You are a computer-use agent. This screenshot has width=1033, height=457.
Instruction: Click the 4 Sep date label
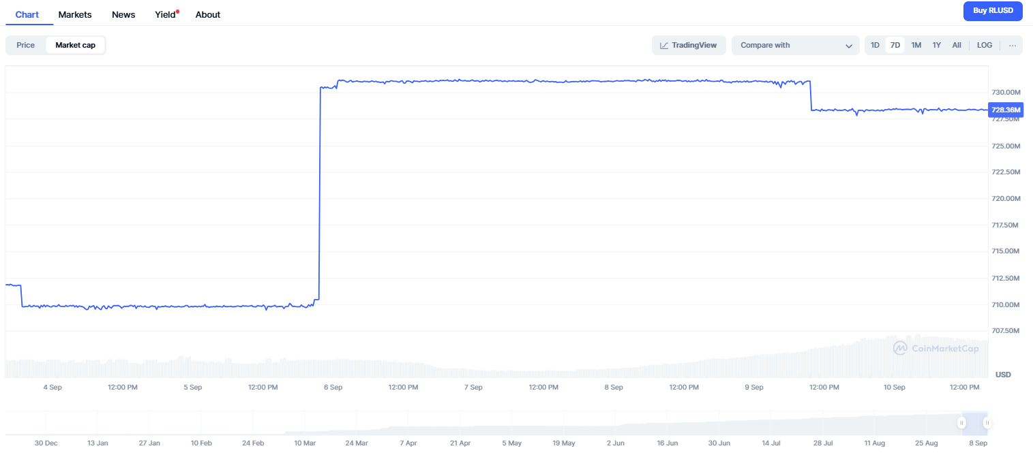click(53, 387)
